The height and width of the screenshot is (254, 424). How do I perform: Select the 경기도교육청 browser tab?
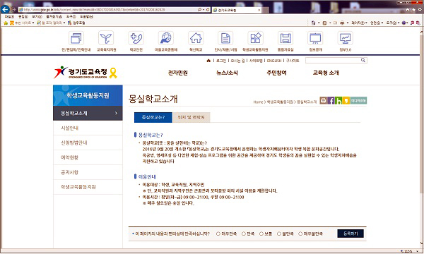pyautogui.click(x=237, y=10)
